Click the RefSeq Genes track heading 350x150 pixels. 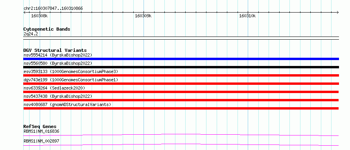point(40,126)
